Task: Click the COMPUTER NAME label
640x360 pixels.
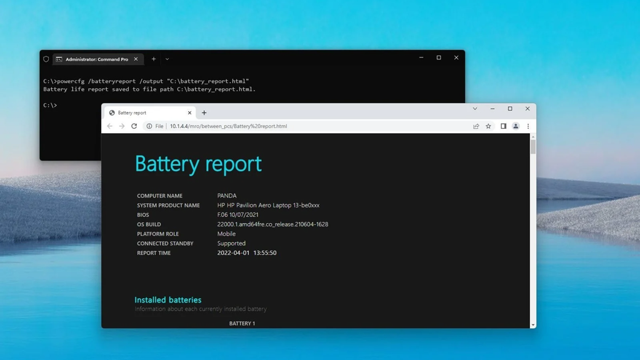Action: click(x=159, y=196)
